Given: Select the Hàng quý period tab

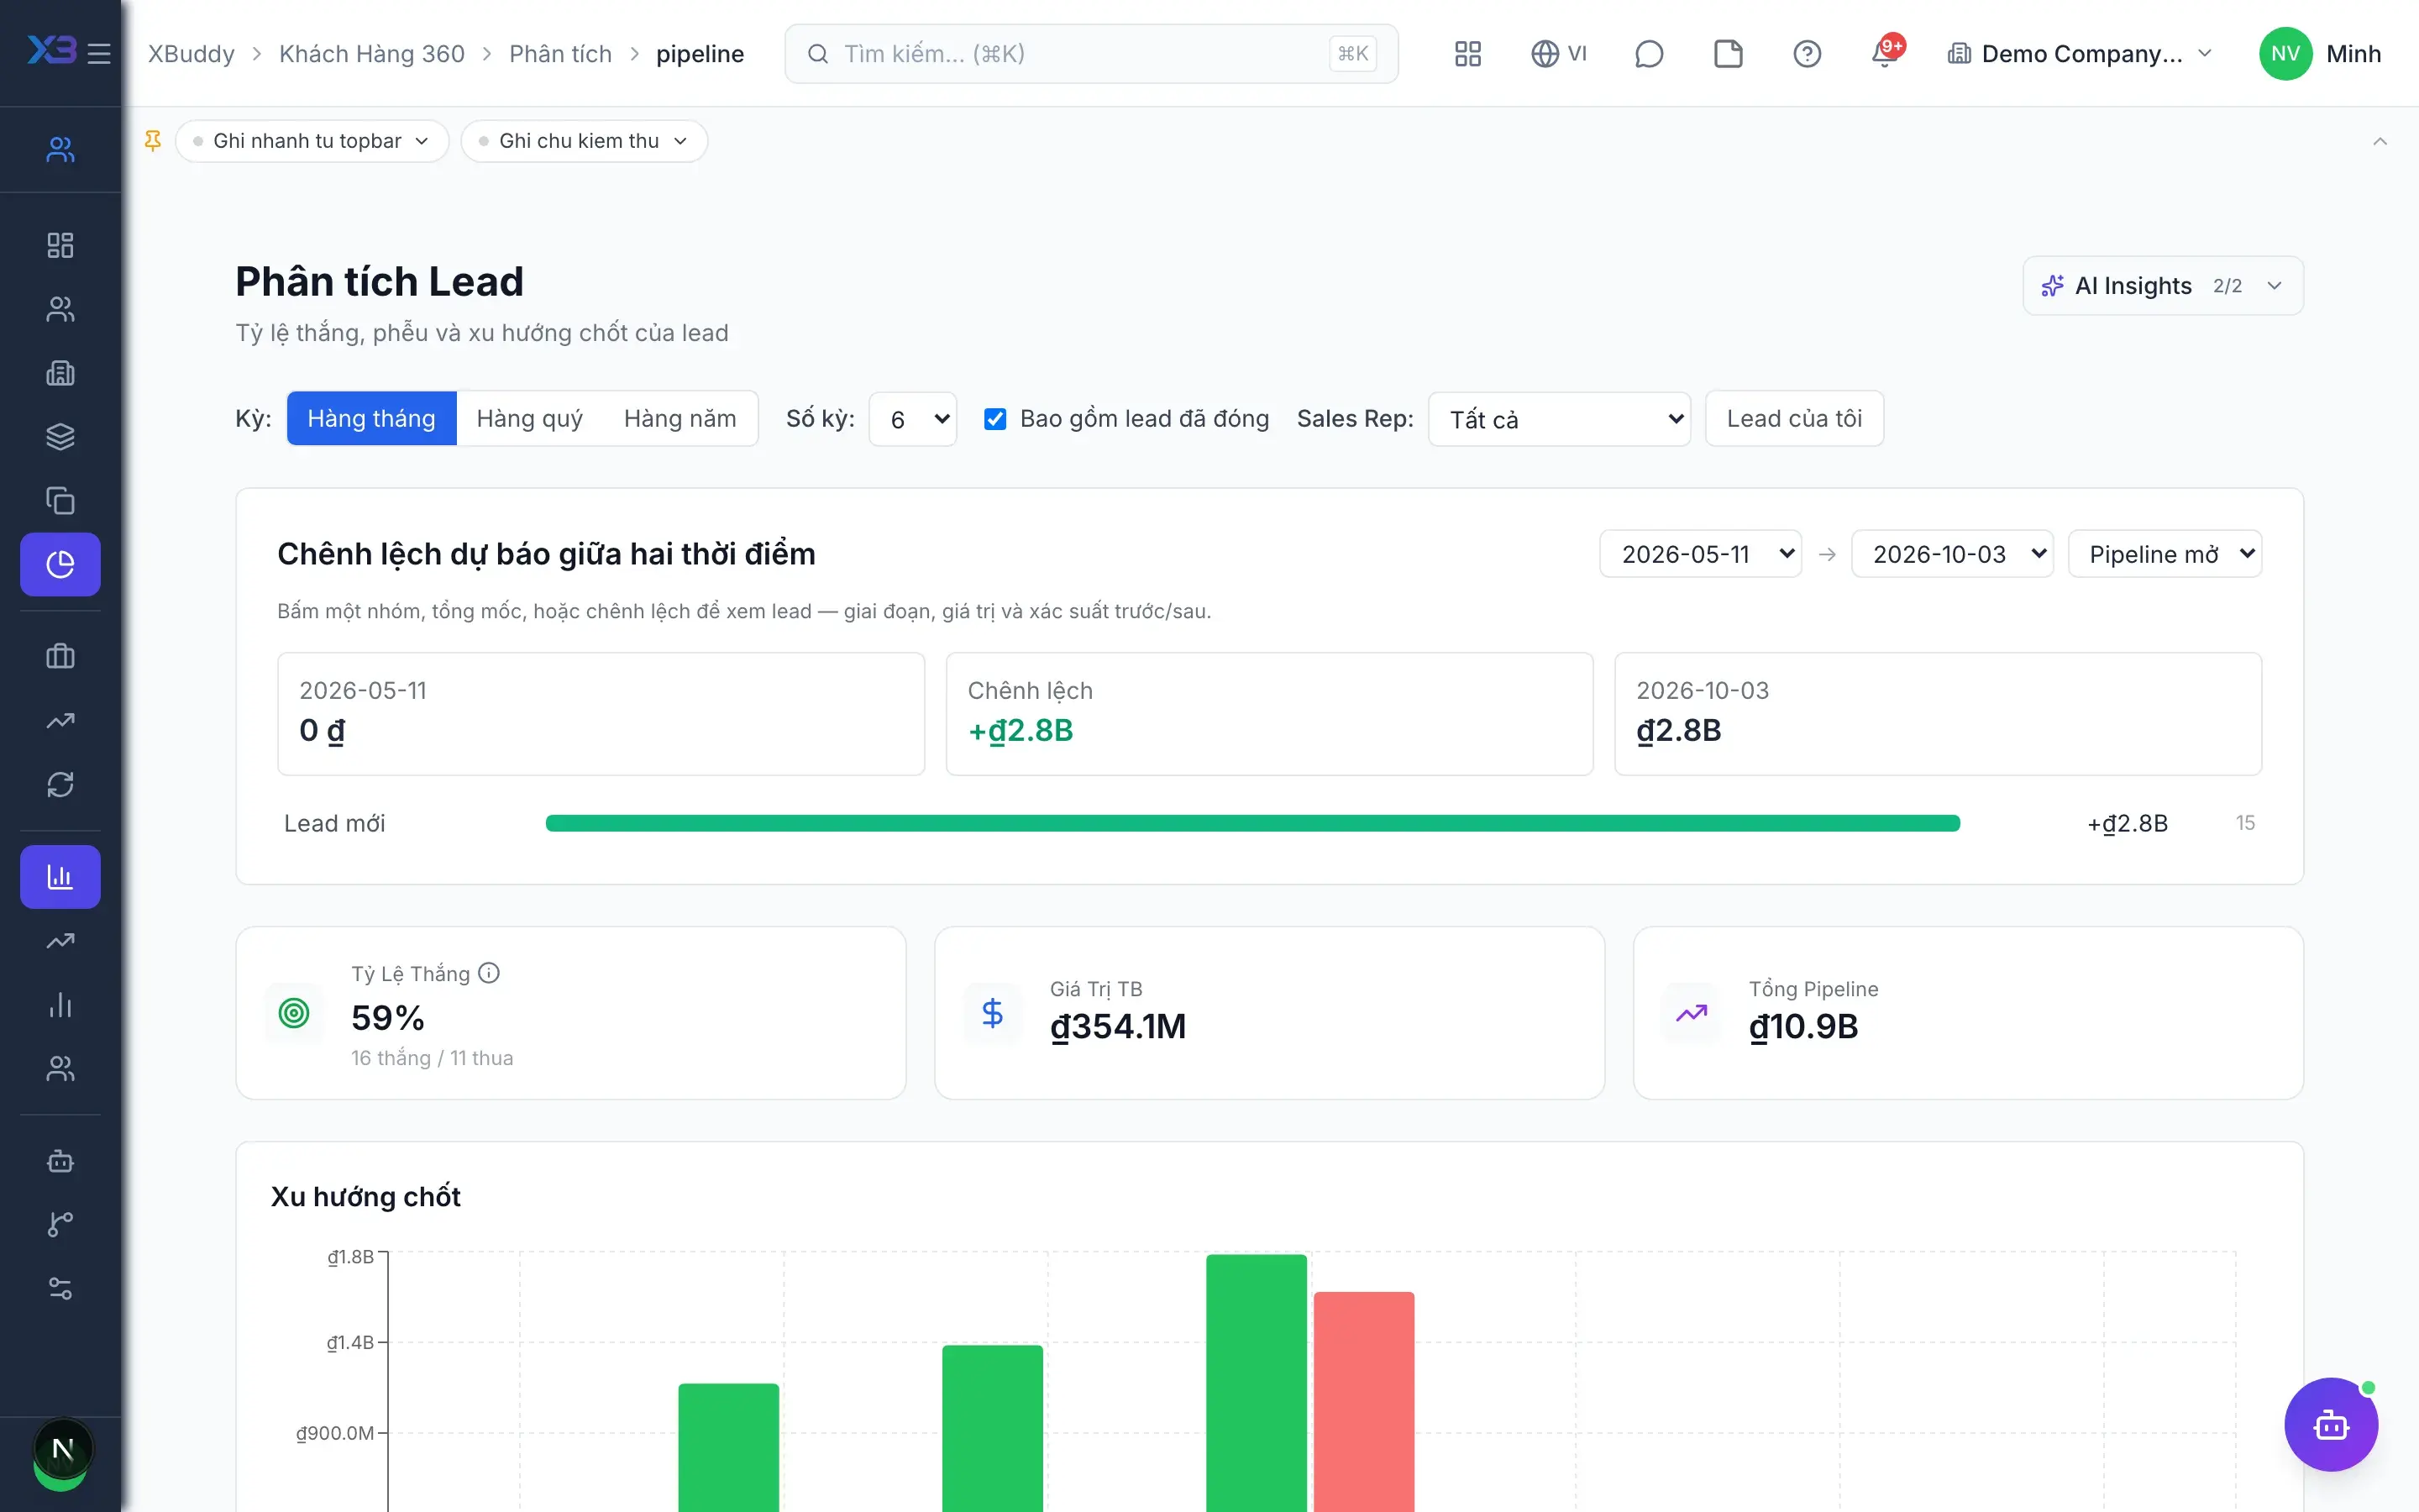Looking at the screenshot, I should coord(530,419).
